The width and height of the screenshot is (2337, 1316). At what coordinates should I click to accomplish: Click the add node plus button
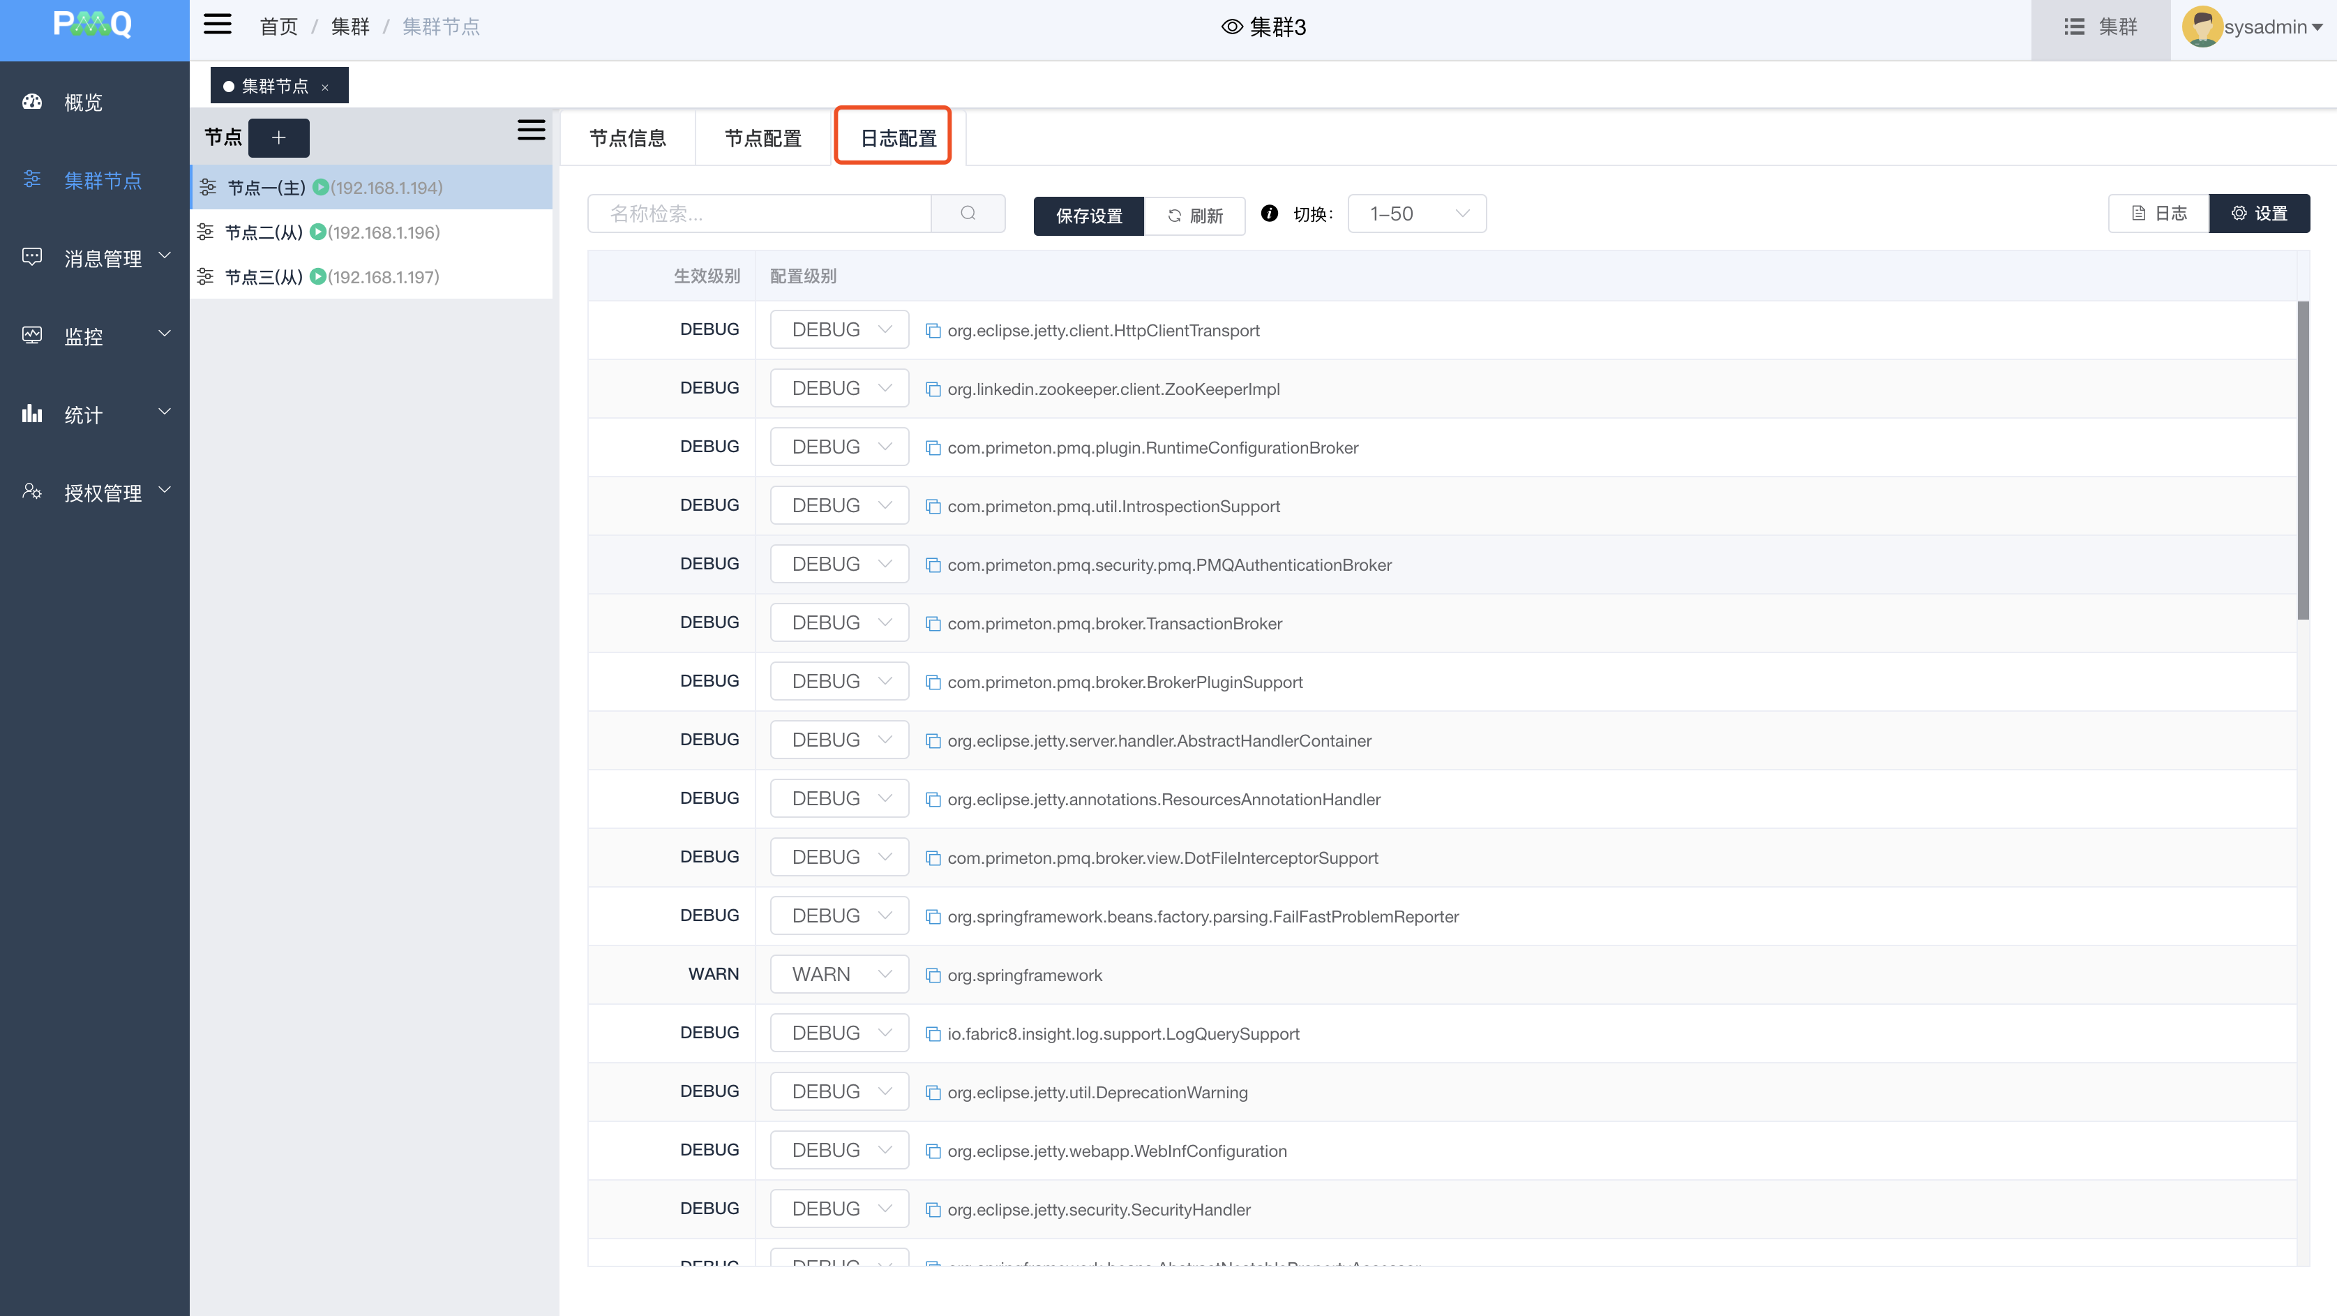[278, 138]
